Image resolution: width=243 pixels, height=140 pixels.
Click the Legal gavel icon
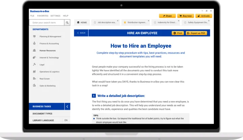click(x=34, y=65)
